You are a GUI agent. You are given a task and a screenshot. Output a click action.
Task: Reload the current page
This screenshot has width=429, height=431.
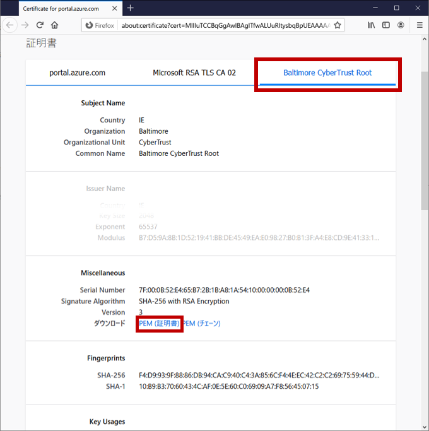point(40,25)
